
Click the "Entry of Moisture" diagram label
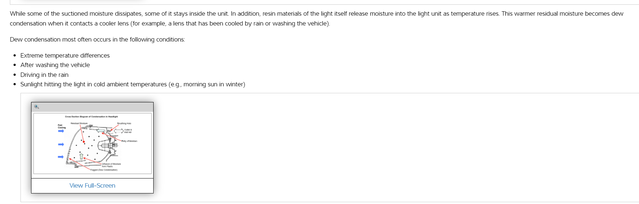(x=129, y=141)
